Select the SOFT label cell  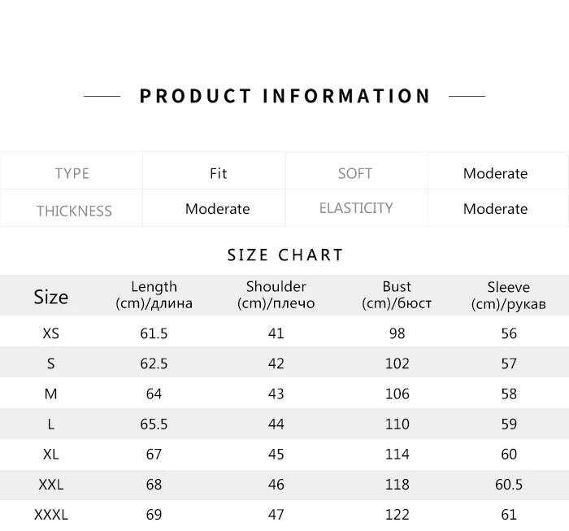click(355, 173)
